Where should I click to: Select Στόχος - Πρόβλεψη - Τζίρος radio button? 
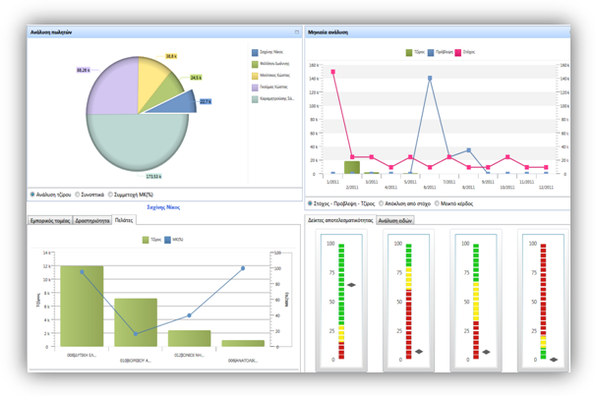[x=310, y=203]
